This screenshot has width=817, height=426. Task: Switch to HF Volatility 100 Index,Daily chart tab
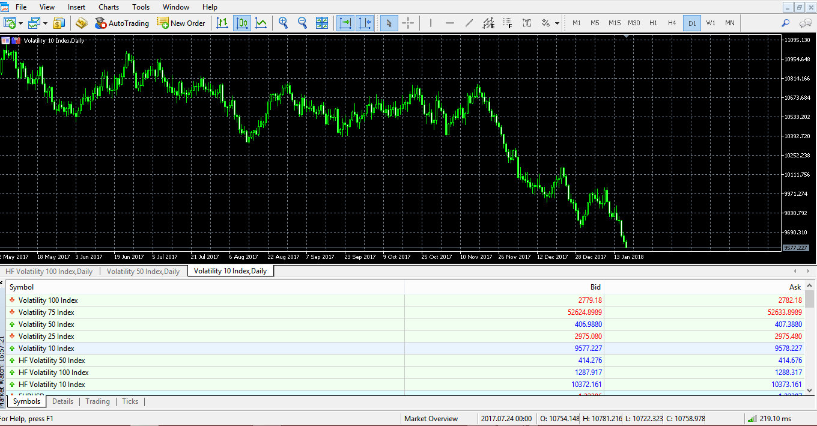point(49,271)
